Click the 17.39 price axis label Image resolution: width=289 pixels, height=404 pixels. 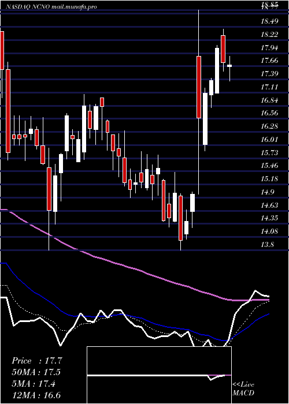tap(269, 74)
